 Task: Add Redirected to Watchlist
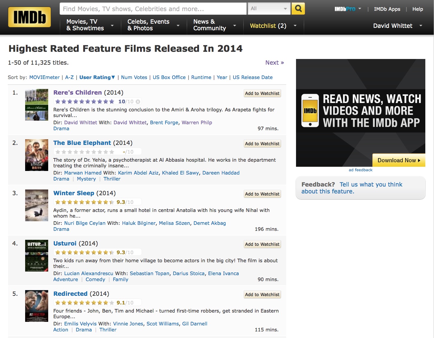tap(262, 295)
